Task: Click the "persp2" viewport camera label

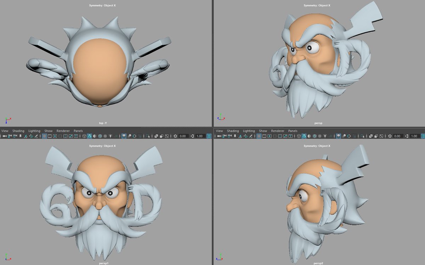Action: pyautogui.click(x=318, y=263)
